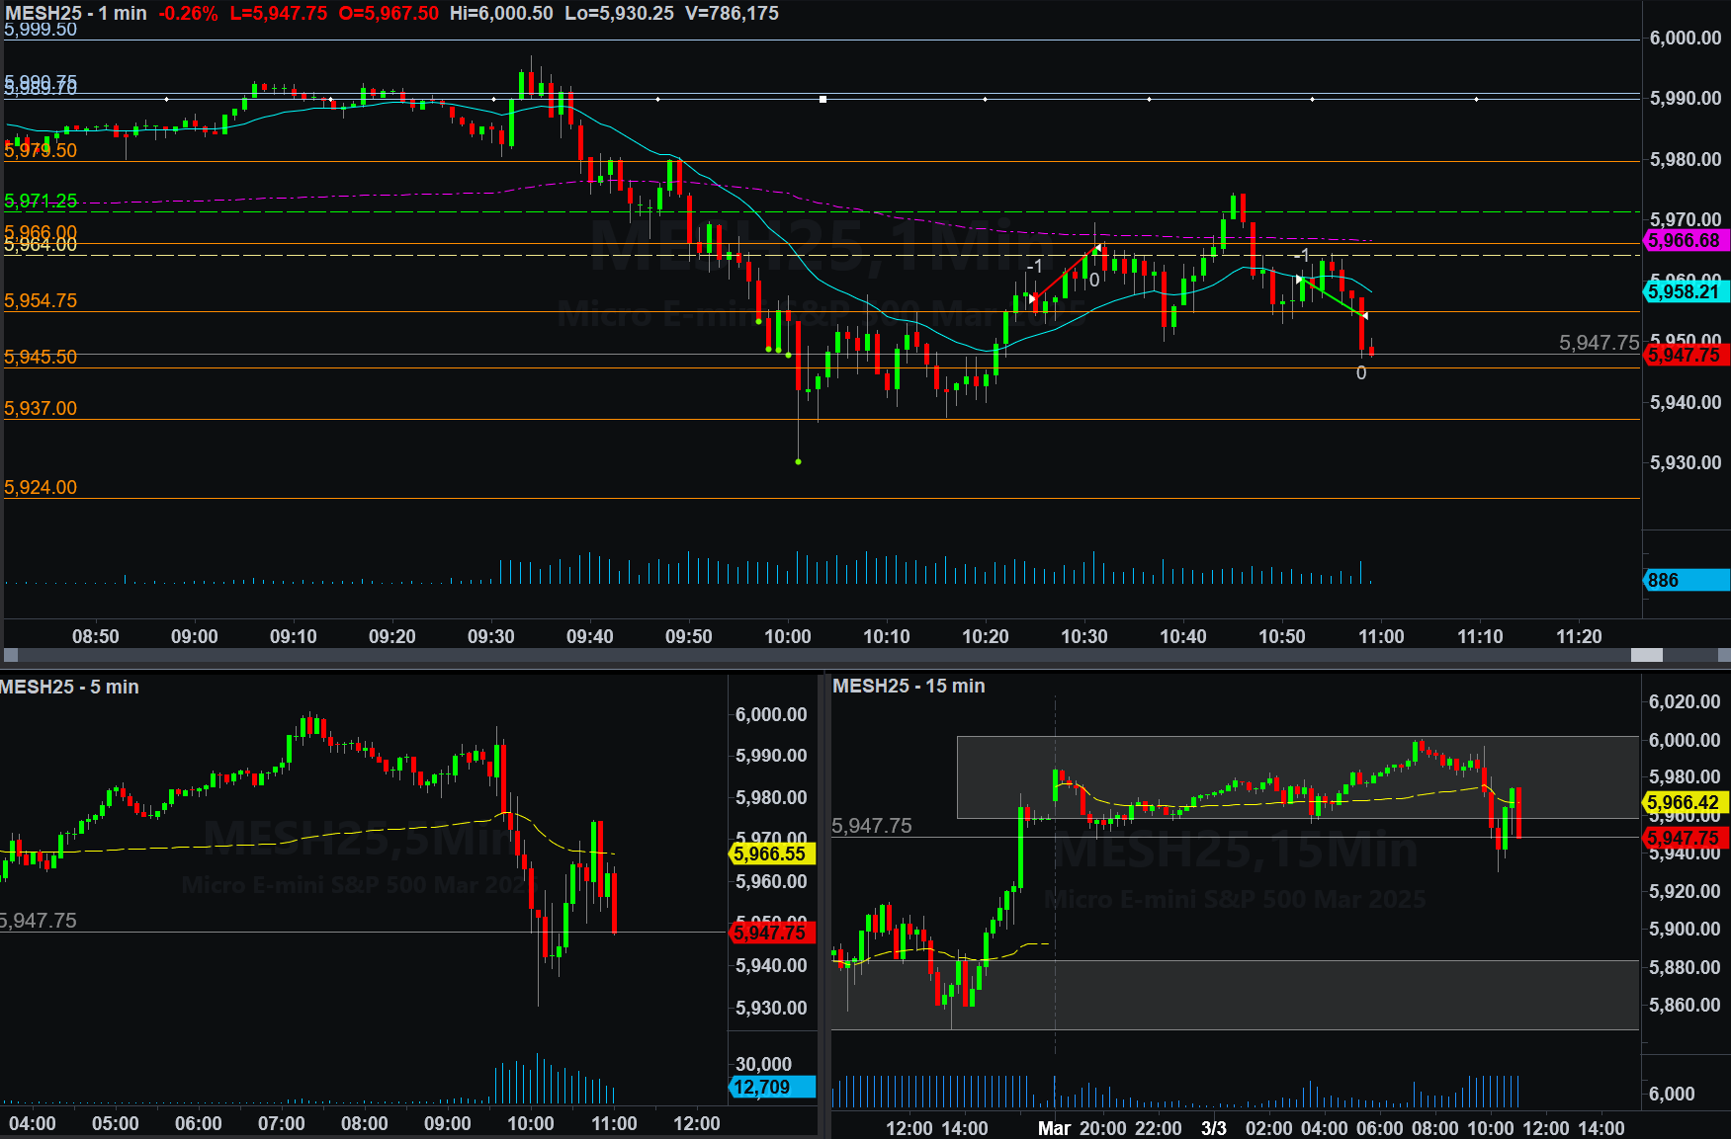Click the 5,930.00 price label on 5 min chart
Screen dimensions: 1731x1139
click(771, 1008)
